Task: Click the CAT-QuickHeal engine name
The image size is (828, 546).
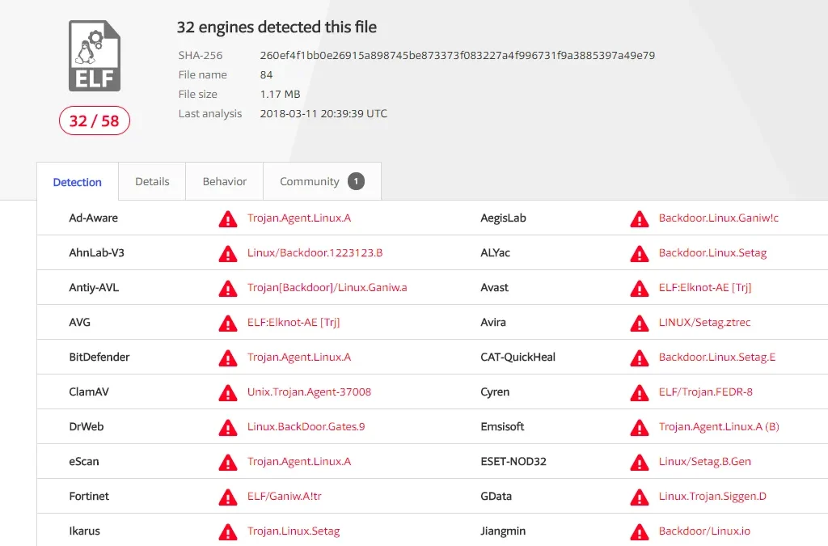Action: [x=518, y=358]
